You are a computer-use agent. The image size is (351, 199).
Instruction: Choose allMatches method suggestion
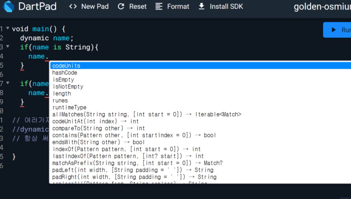point(201,114)
